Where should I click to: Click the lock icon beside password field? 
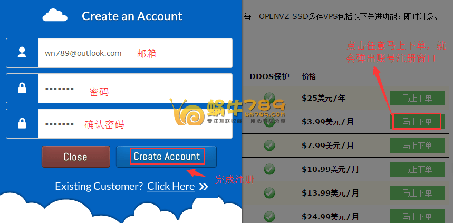tap(22, 88)
